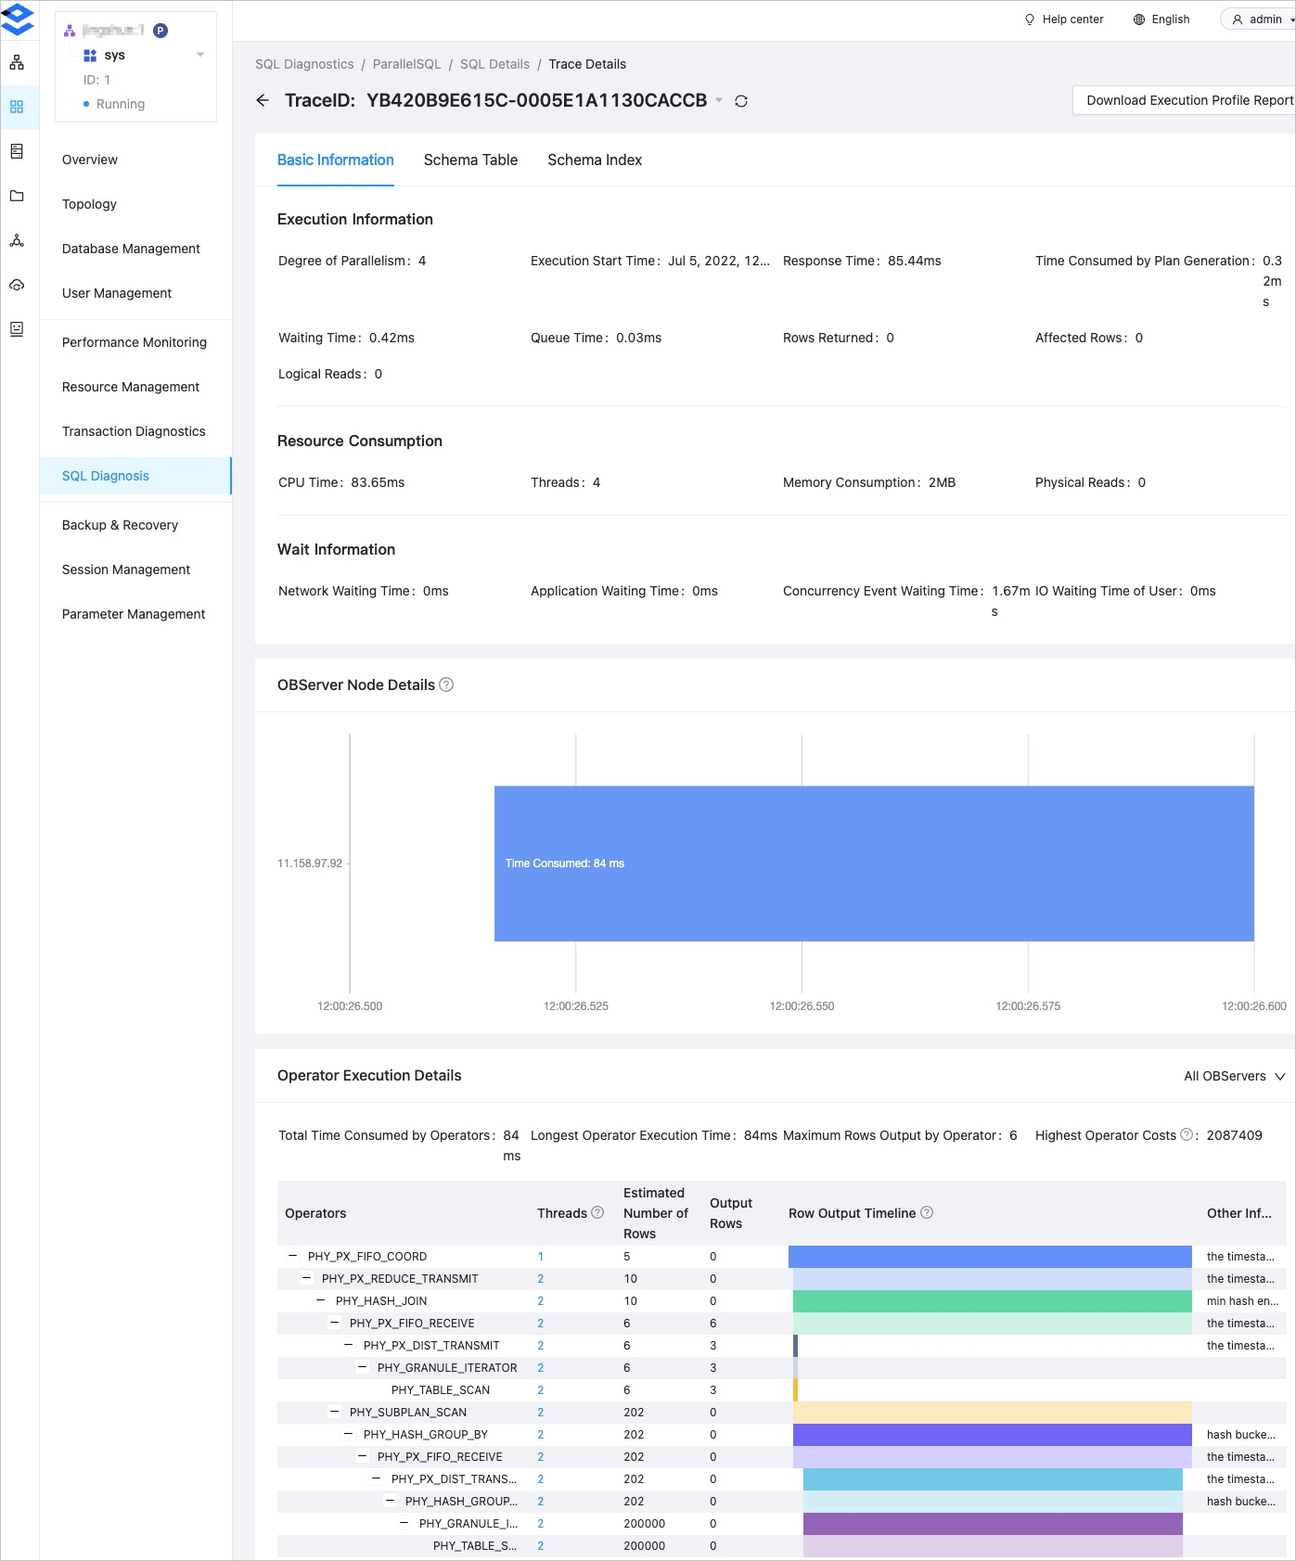
Task: Click the cloud sync icon in the left rail
Action: coord(17,285)
